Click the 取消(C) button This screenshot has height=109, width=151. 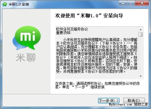pyautogui.click(x=134, y=100)
